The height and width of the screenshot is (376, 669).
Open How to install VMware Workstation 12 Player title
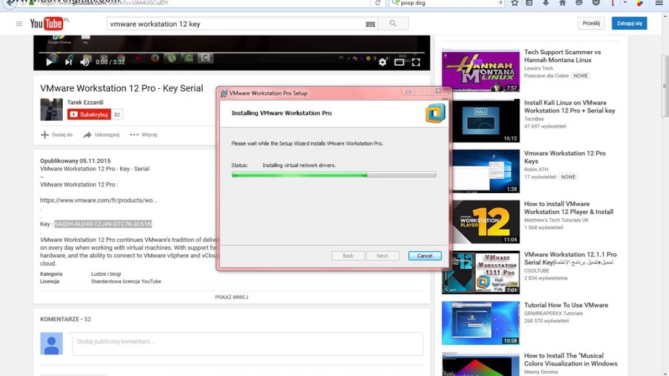point(569,208)
